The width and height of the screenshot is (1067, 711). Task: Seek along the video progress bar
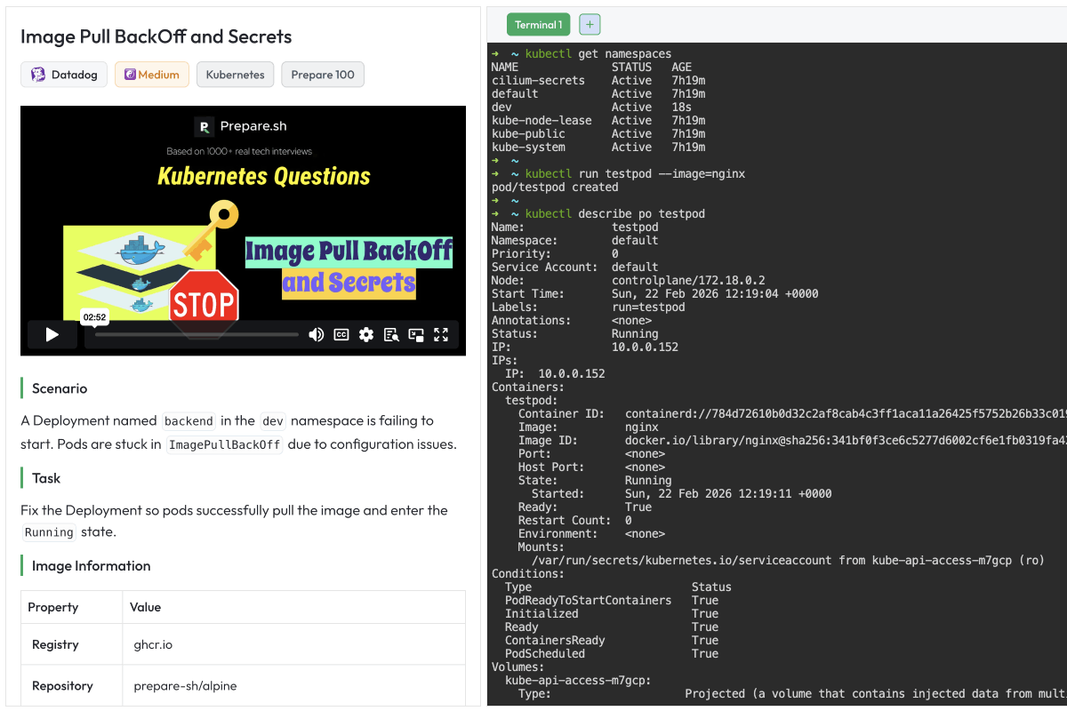coord(197,335)
